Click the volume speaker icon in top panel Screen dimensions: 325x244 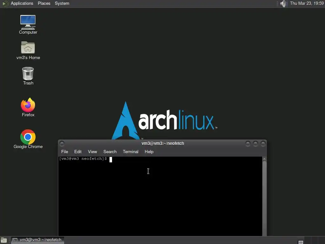click(x=283, y=3)
